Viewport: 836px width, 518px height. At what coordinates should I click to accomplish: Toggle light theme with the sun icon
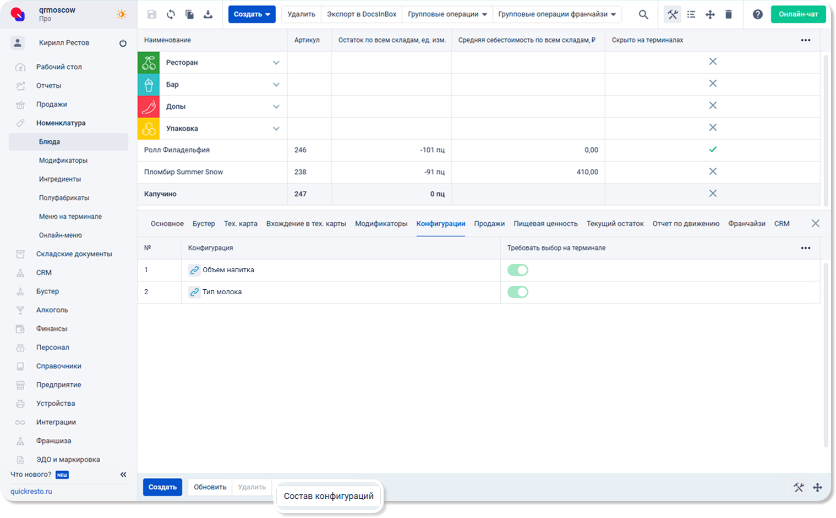click(122, 14)
